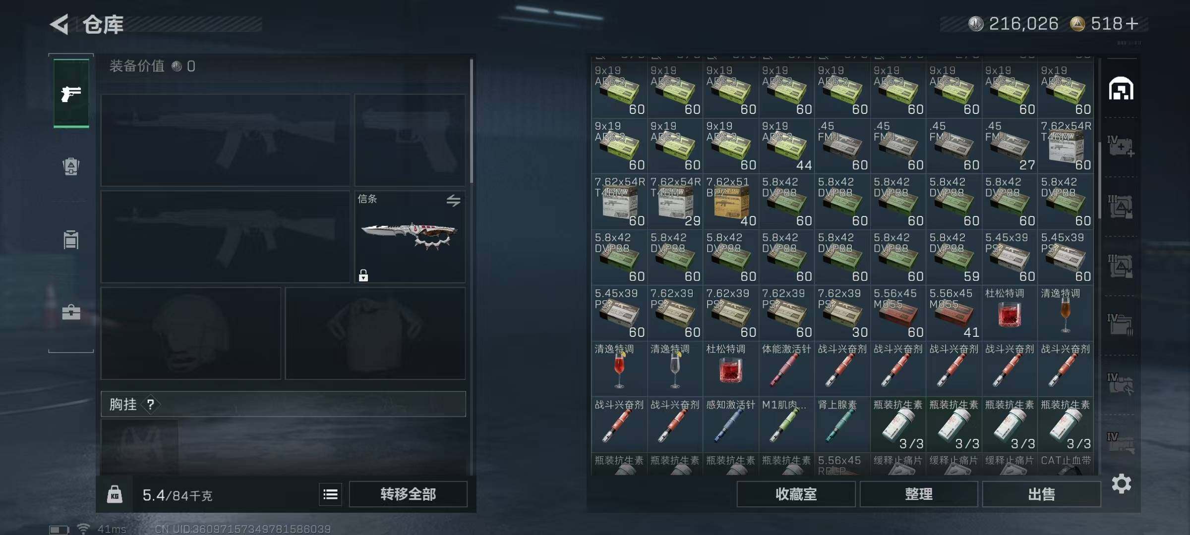Click the lock icon on the knife slot
Viewport: 1190px width, 535px height.
click(363, 275)
